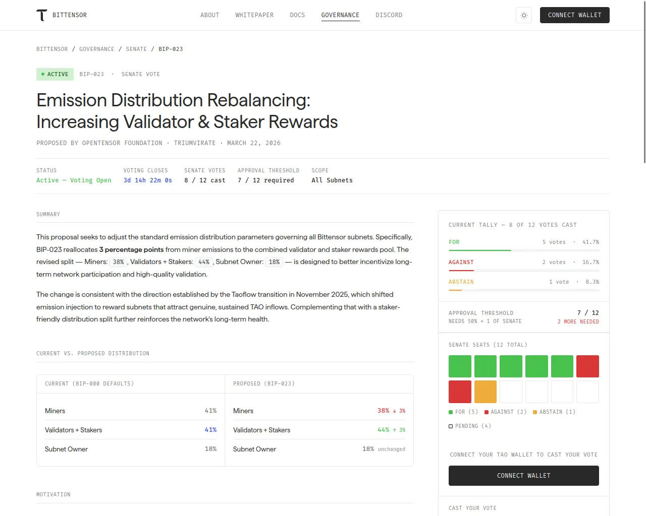The height and width of the screenshot is (516, 646).
Task: Navigate to Senate breadcrumb link
Action: tap(136, 49)
